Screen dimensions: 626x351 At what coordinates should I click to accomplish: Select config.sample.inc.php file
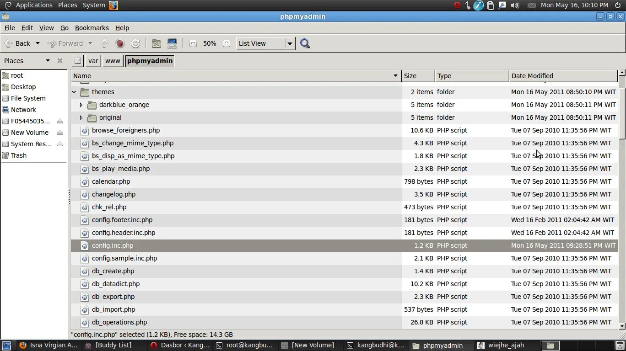pyautogui.click(x=124, y=258)
